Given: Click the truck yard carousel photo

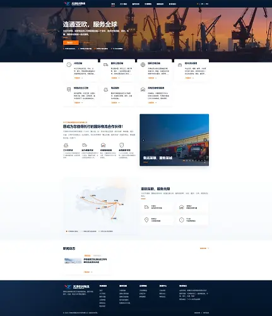Looking at the screenshot, I should click(x=174, y=140).
